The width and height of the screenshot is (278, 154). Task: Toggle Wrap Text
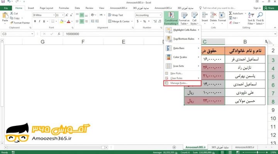pyautogui.click(x=115, y=15)
